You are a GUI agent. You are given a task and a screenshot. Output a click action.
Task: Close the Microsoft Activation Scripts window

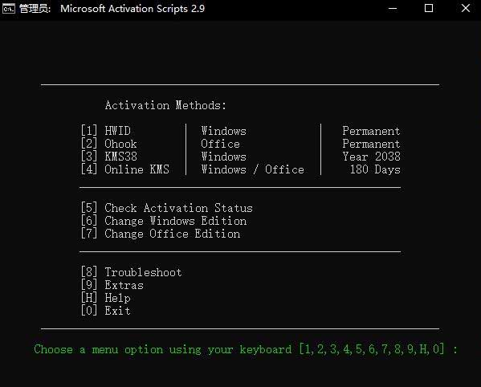466,8
